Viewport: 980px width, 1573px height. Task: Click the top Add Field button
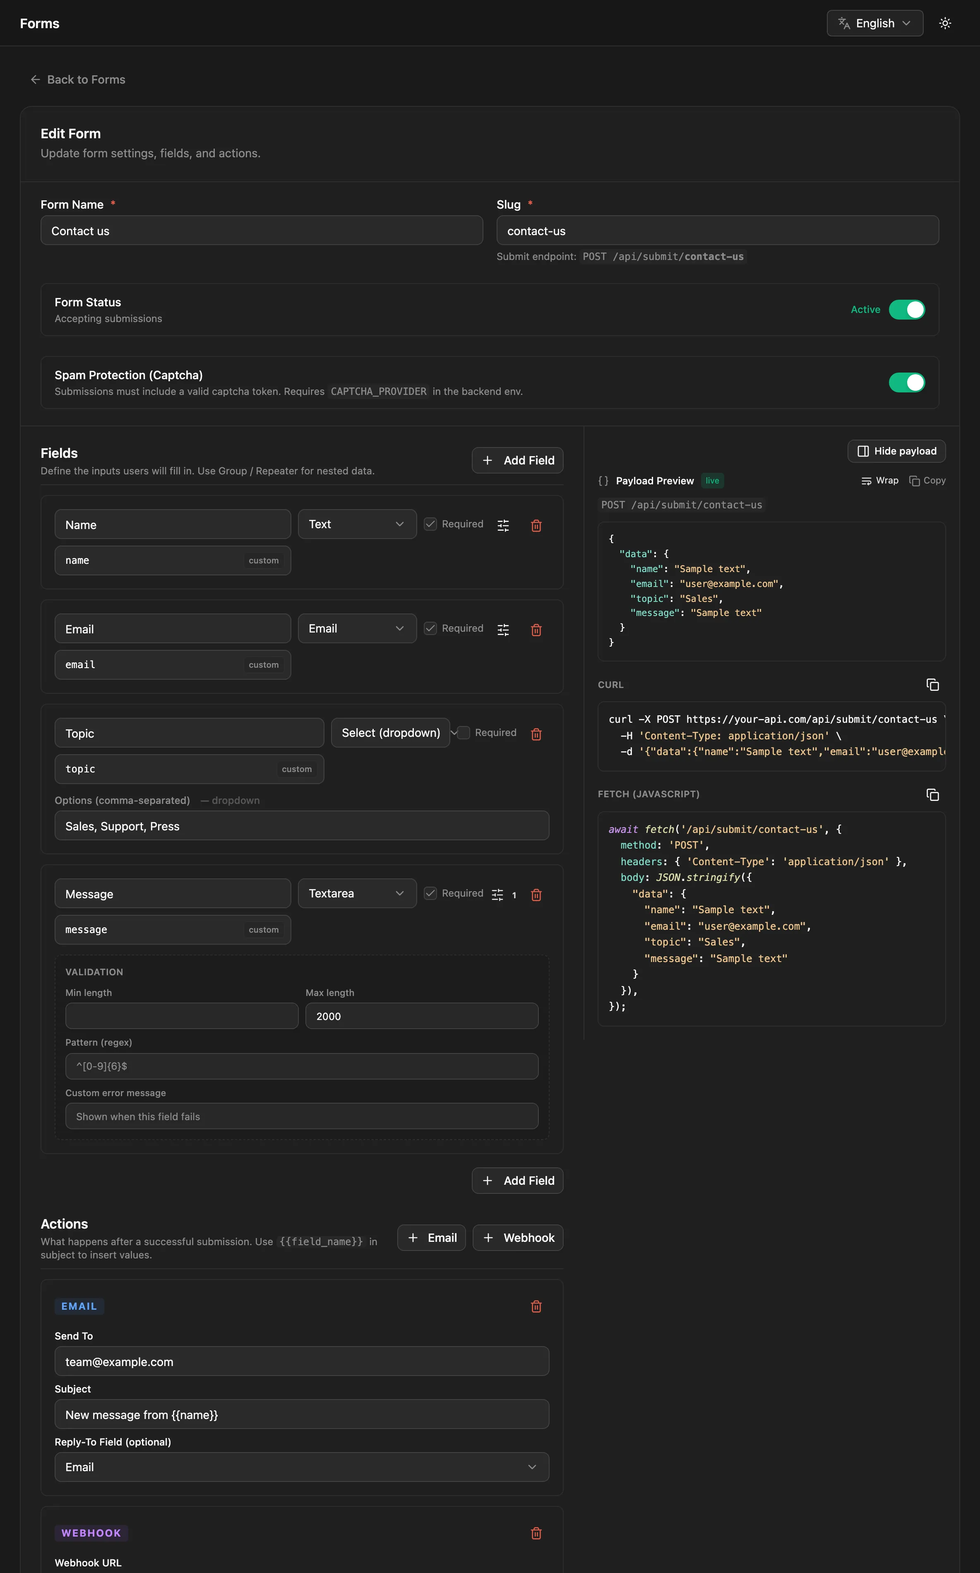[517, 460]
